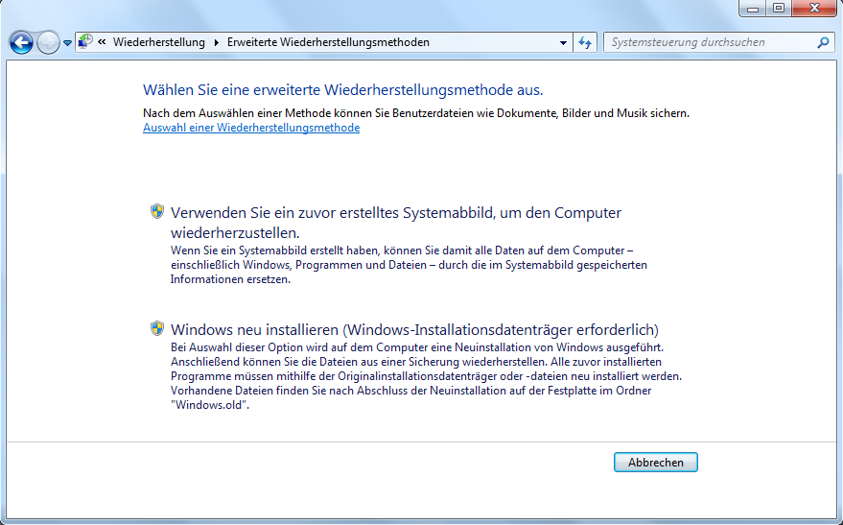Screen dimensions: 843x525
Task: Click shield icon beside Windows neu installieren
Action: [x=157, y=328]
